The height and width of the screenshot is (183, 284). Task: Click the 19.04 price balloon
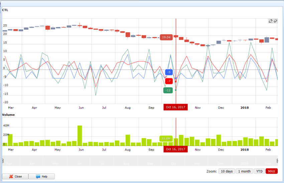coord(166,37)
